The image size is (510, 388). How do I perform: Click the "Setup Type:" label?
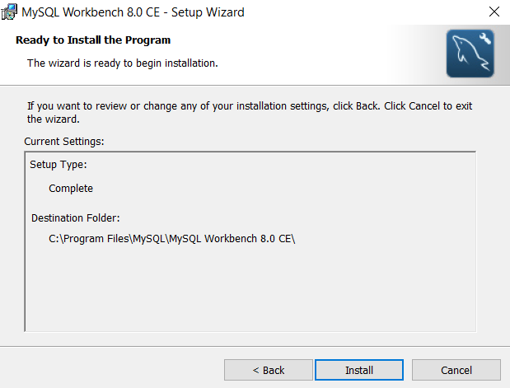[x=58, y=165]
